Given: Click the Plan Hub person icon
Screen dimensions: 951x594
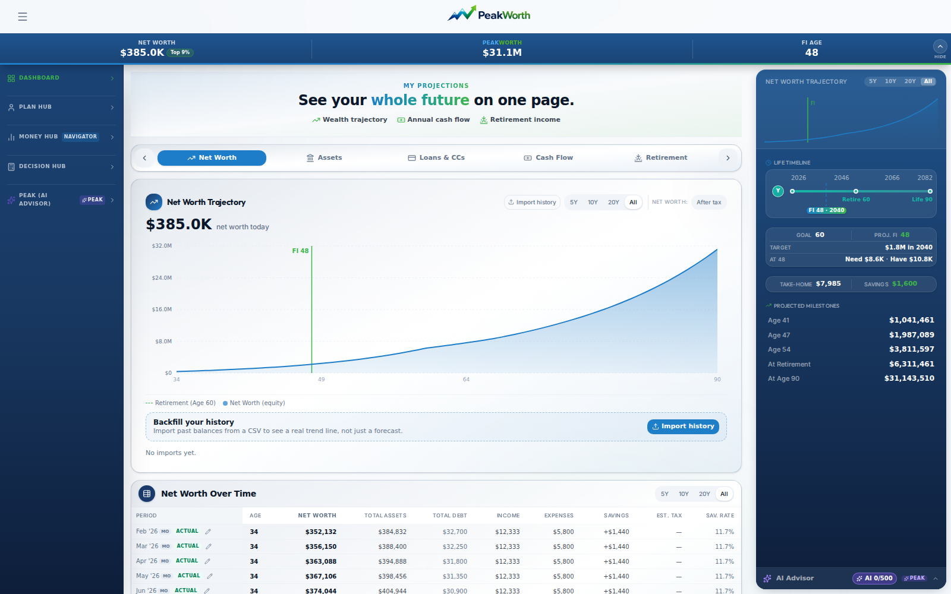Looking at the screenshot, I should (x=11, y=108).
